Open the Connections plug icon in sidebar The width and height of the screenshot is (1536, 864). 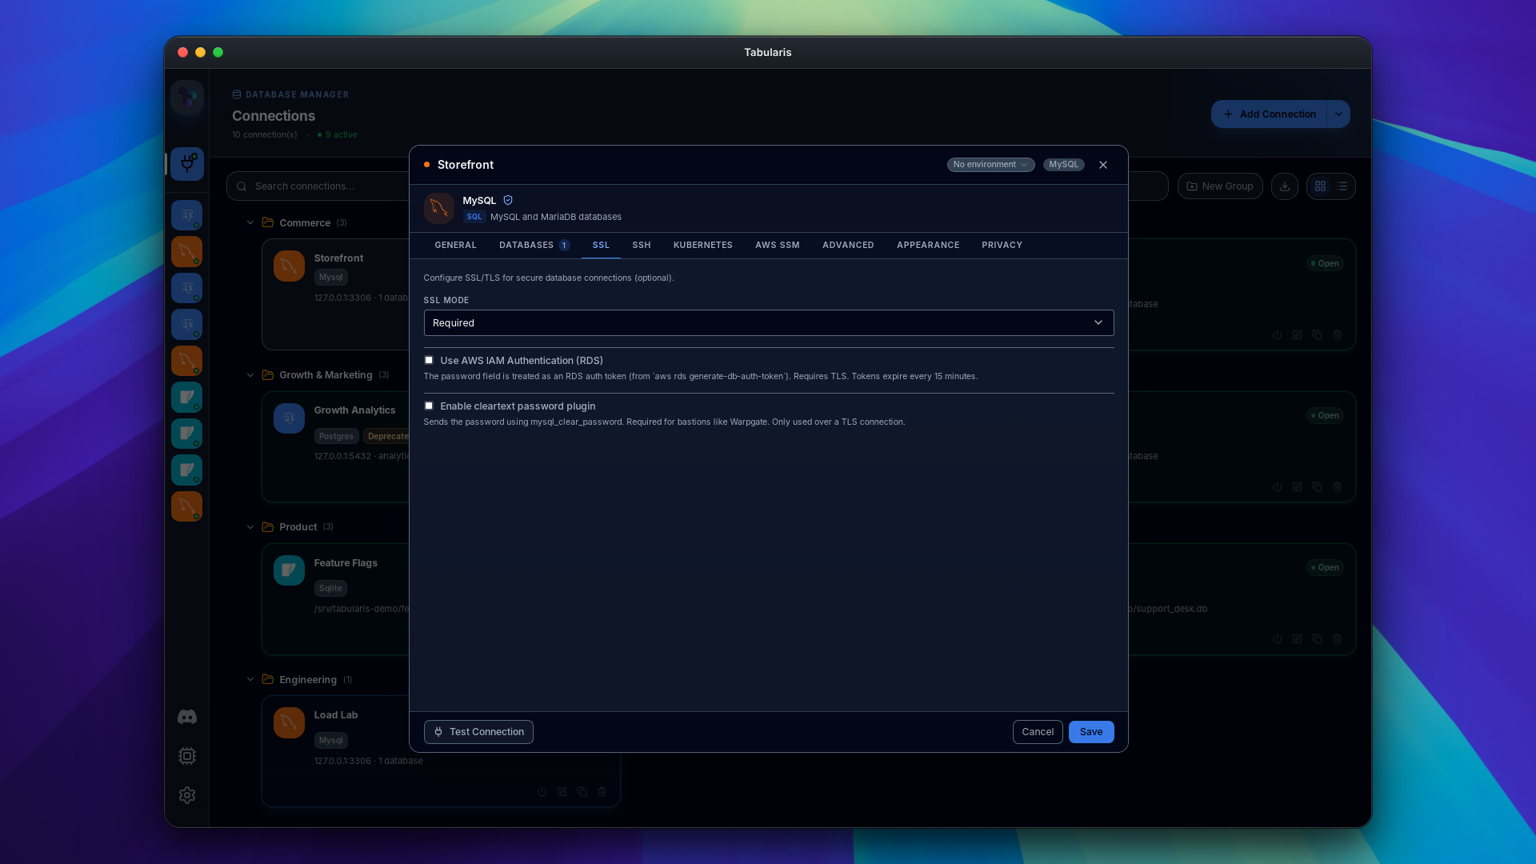point(187,163)
